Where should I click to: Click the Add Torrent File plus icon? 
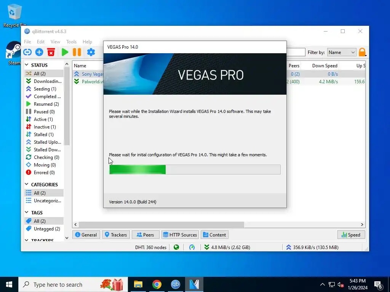[x=39, y=52]
